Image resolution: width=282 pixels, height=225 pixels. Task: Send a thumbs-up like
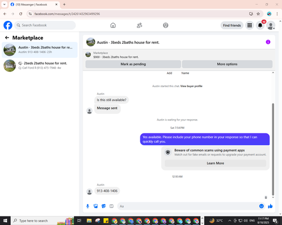pyautogui.click(x=270, y=206)
